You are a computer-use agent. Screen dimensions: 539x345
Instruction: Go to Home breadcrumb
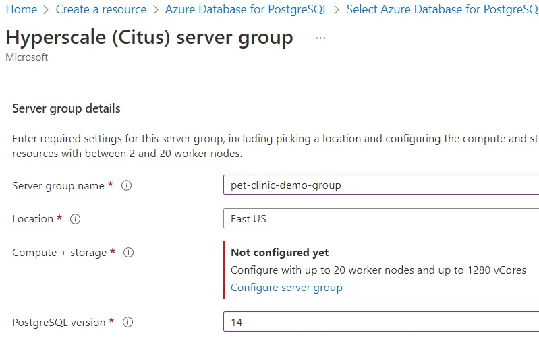click(22, 9)
